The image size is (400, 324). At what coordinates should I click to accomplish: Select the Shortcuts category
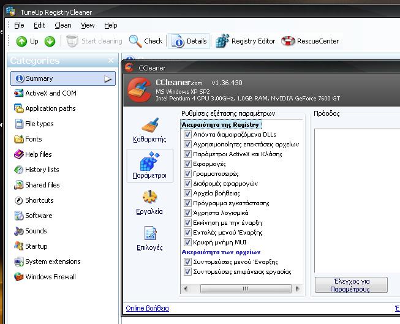[x=34, y=200]
